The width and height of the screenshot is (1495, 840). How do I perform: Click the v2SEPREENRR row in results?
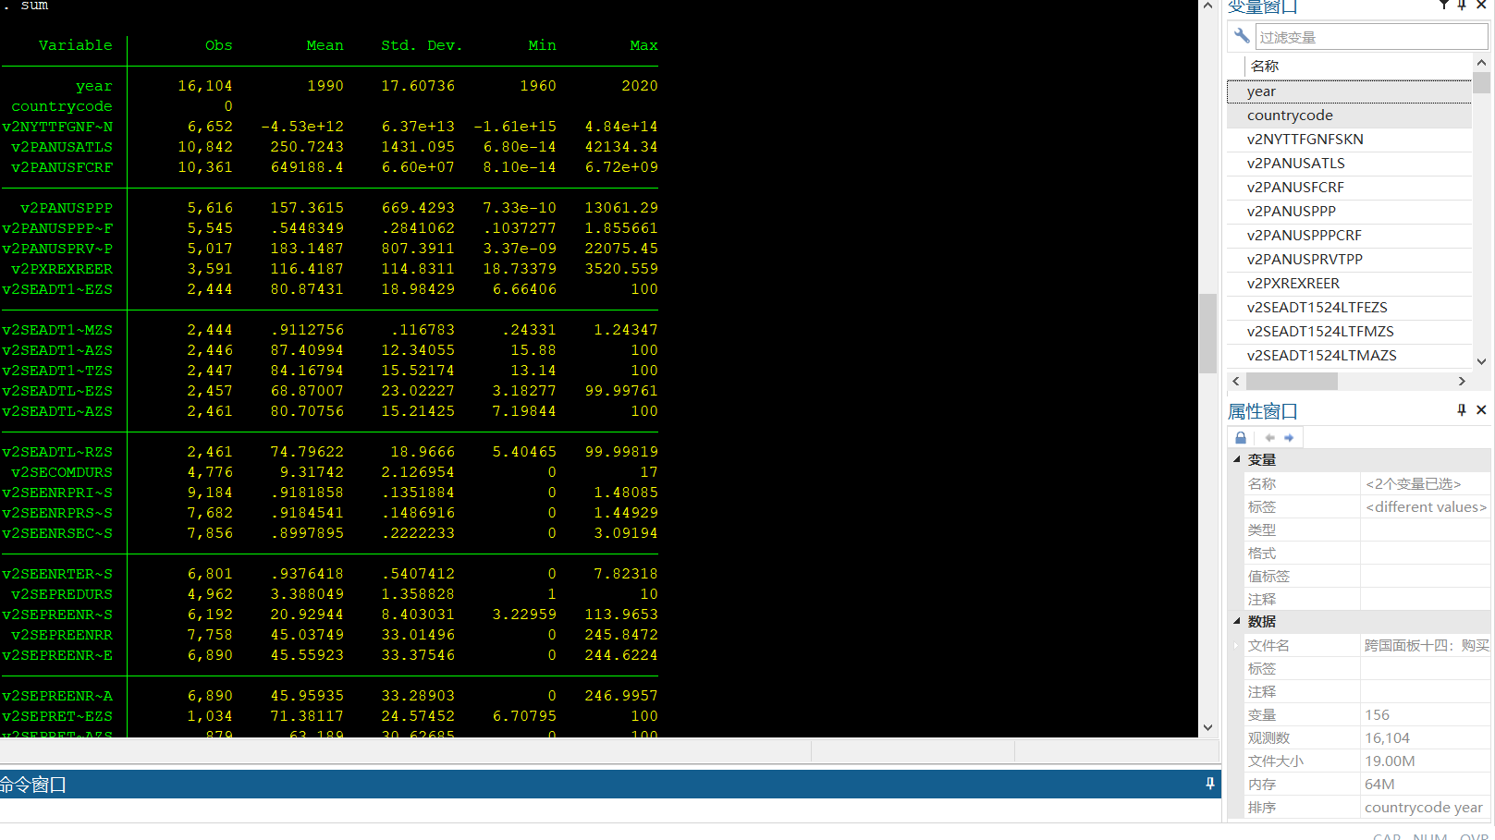[x=330, y=635]
